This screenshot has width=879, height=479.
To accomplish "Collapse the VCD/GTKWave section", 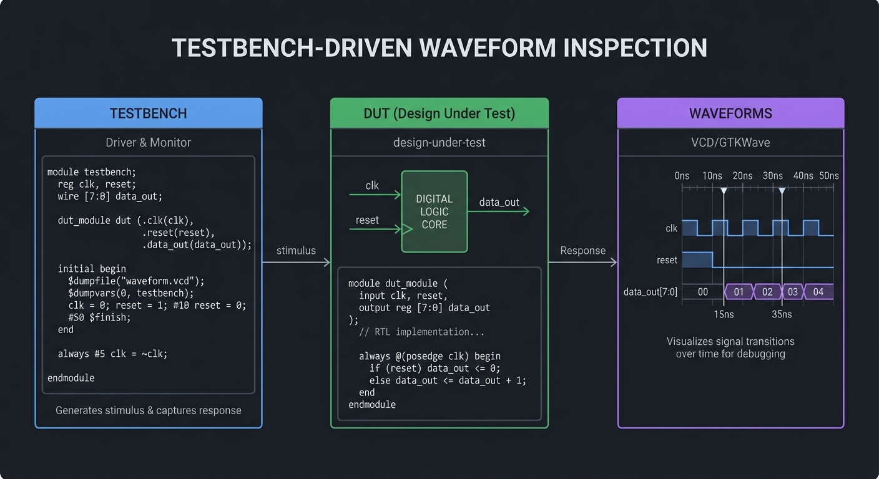I will 730,142.
